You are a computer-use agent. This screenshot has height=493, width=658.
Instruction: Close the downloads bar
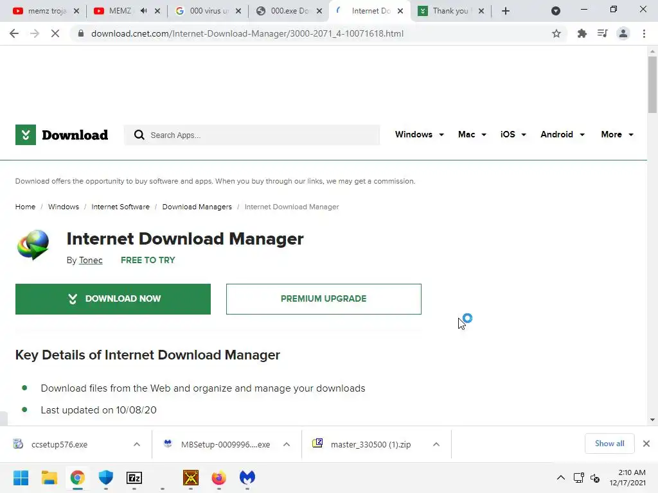(646, 444)
